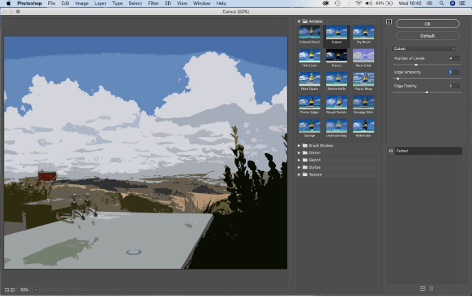This screenshot has width=472, height=297.
Task: Open the Filter menu
Action: 154,3
